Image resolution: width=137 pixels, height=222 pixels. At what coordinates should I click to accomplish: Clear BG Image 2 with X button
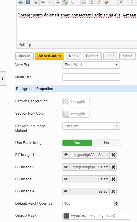113,167
